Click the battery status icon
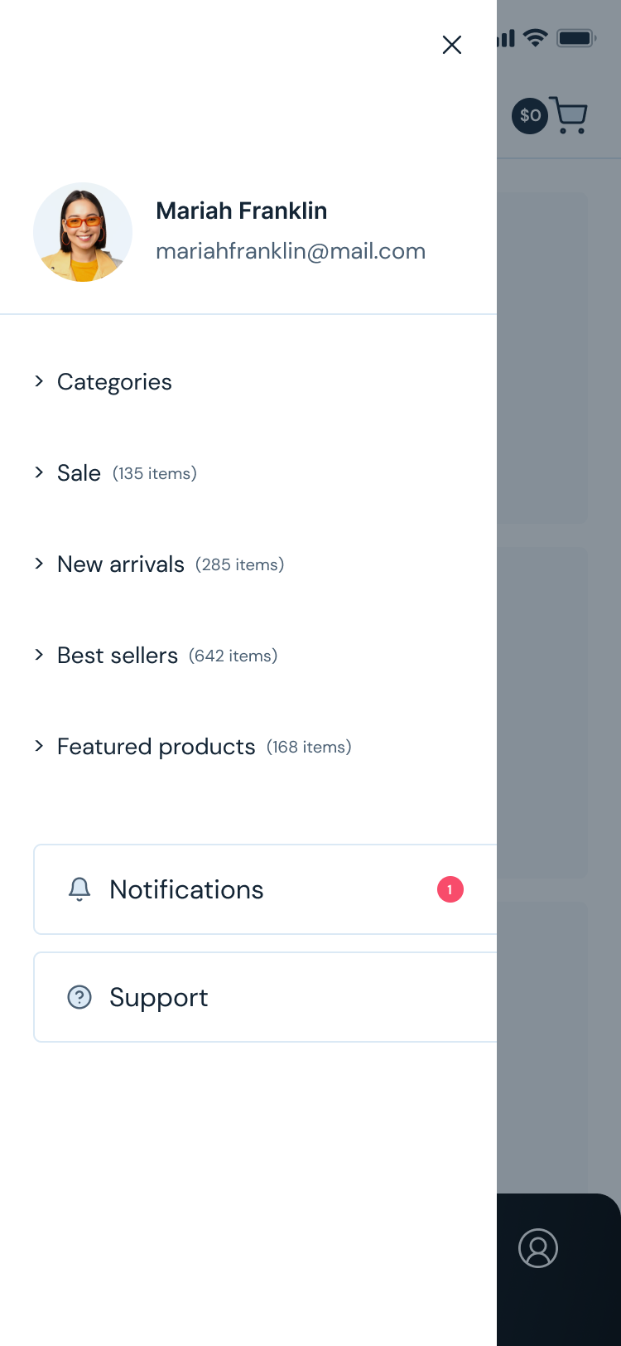Screen dimensions: 621x1346 pyautogui.click(x=576, y=38)
